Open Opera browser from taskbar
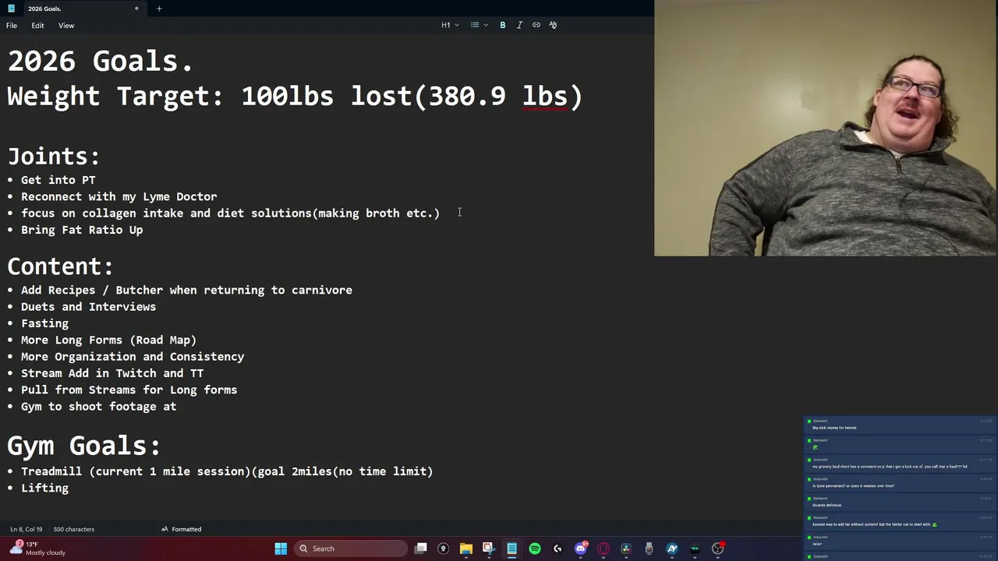Viewport: 998px width, 561px height. (603, 549)
